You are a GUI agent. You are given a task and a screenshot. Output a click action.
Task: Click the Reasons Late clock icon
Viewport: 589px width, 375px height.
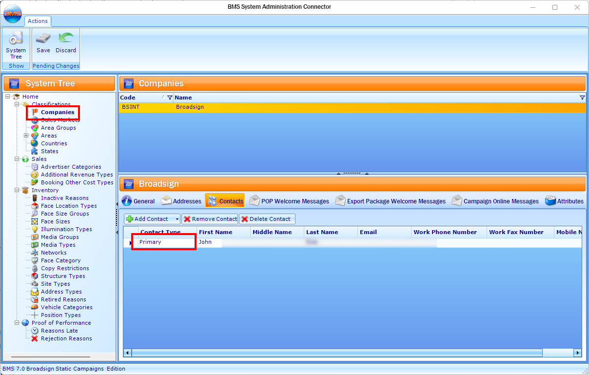point(35,331)
